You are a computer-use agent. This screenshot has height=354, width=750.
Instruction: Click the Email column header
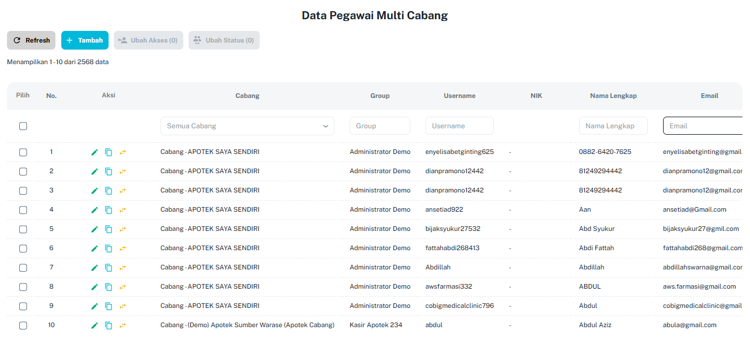(x=710, y=96)
